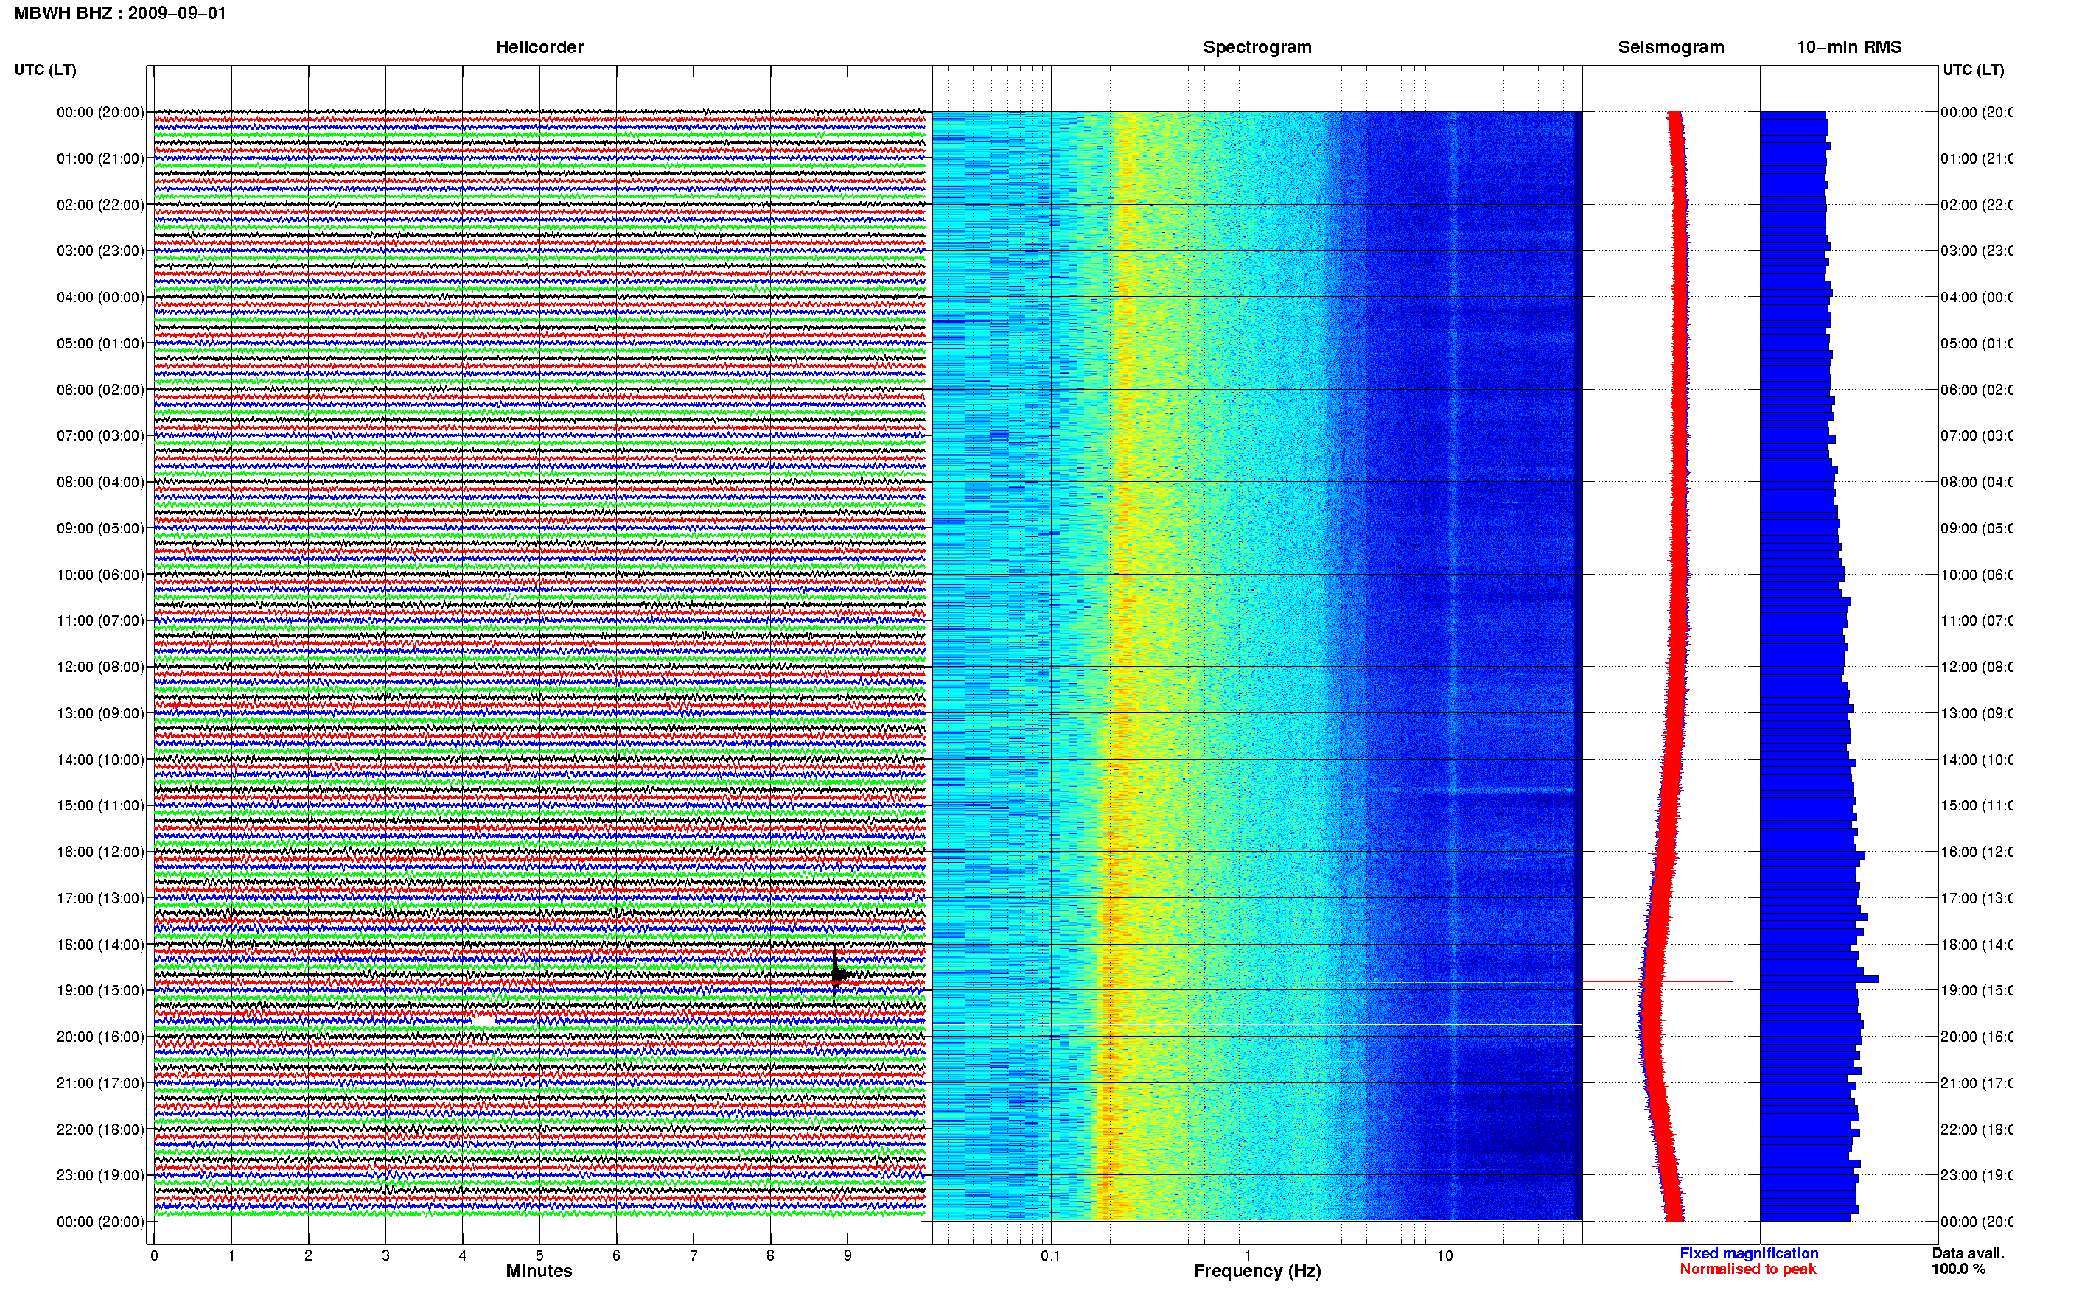
Task: Click the '100.0 %' availability value
Action: click(1958, 1269)
